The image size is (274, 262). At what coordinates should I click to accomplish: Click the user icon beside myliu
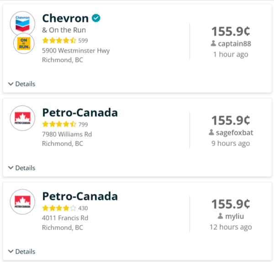(221, 216)
